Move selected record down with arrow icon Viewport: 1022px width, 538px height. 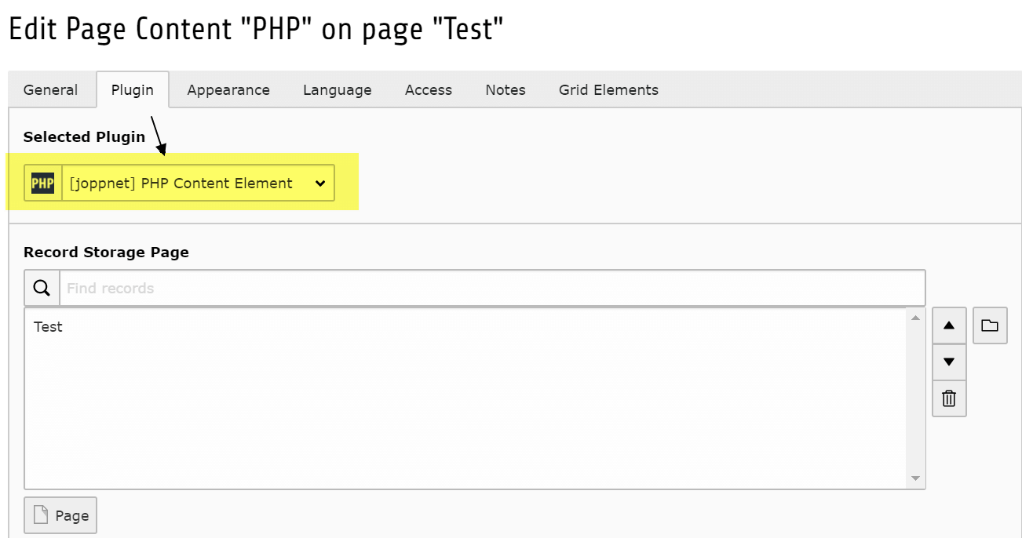point(949,362)
